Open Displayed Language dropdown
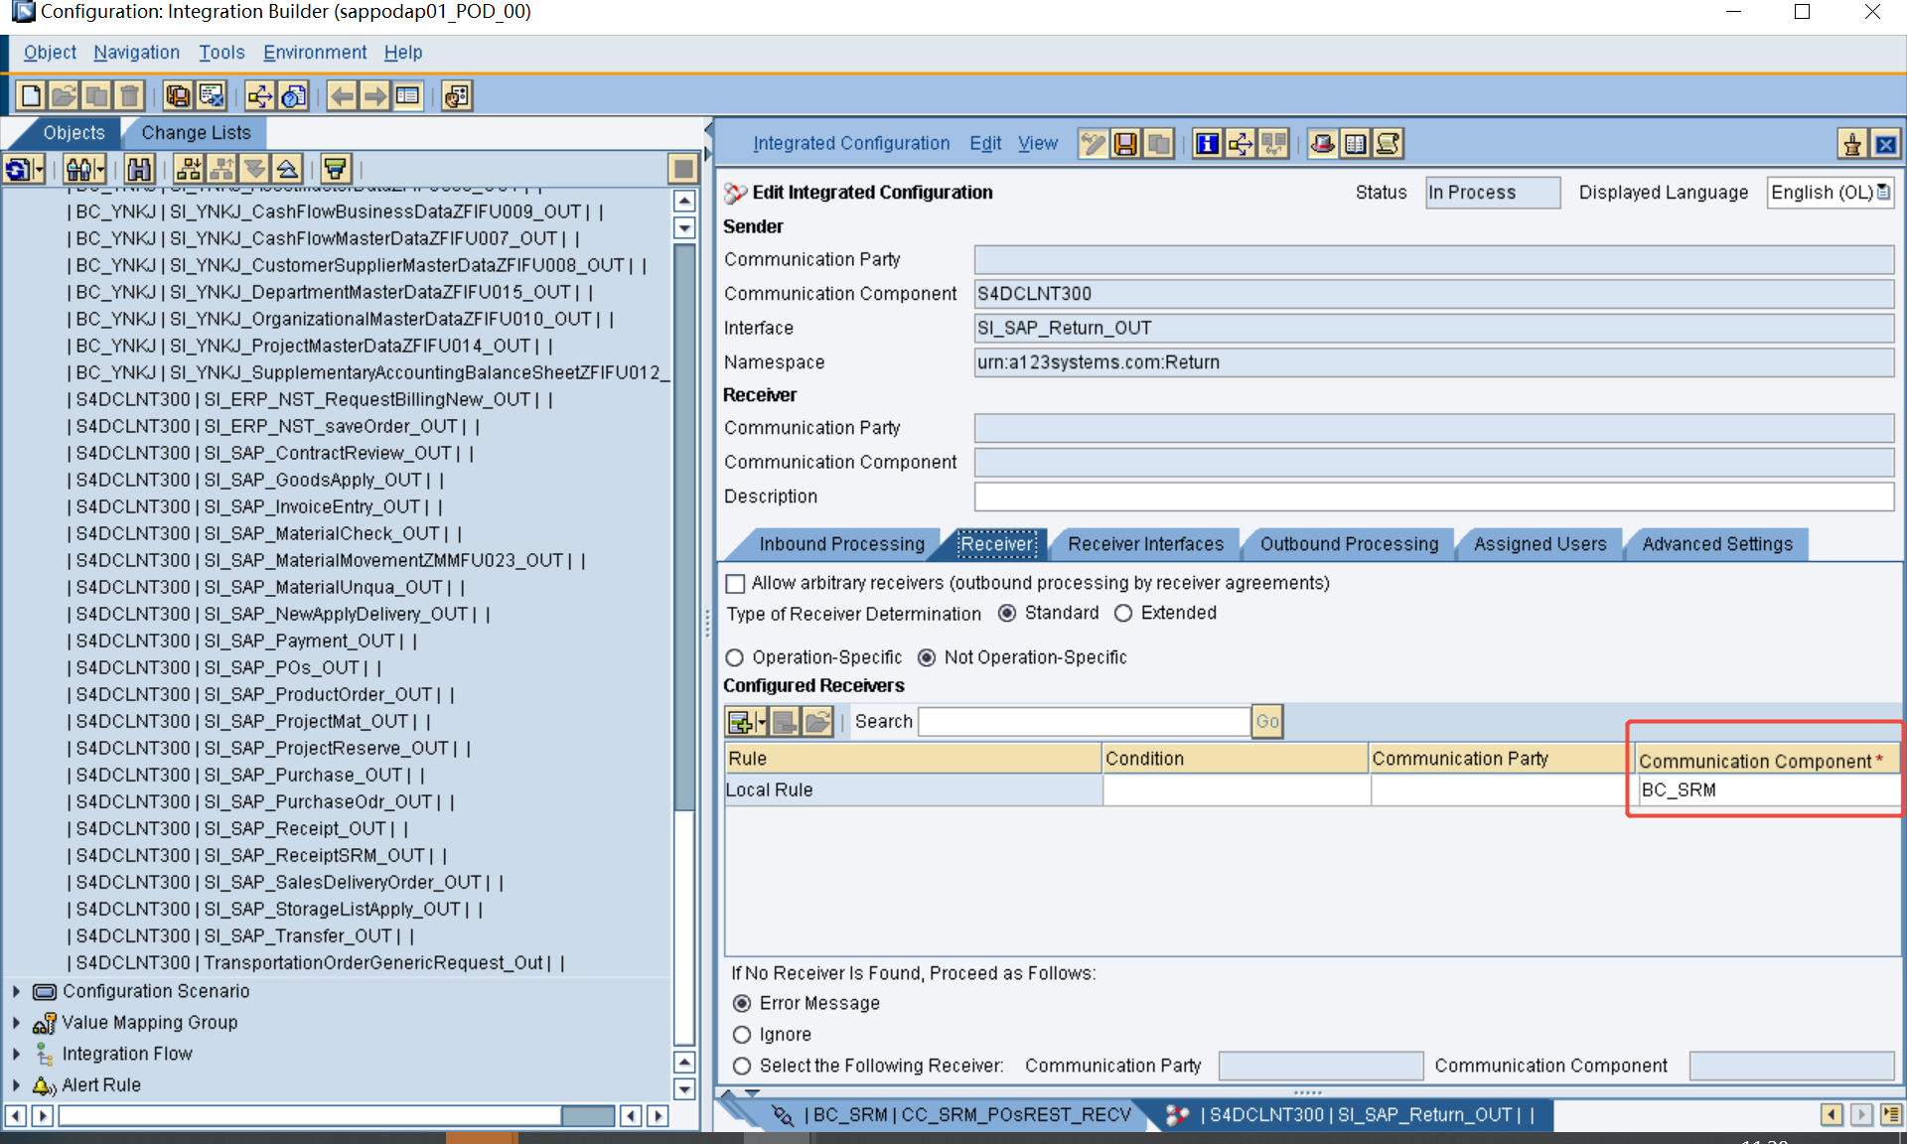Image resolution: width=1907 pixels, height=1144 pixels. click(1883, 193)
